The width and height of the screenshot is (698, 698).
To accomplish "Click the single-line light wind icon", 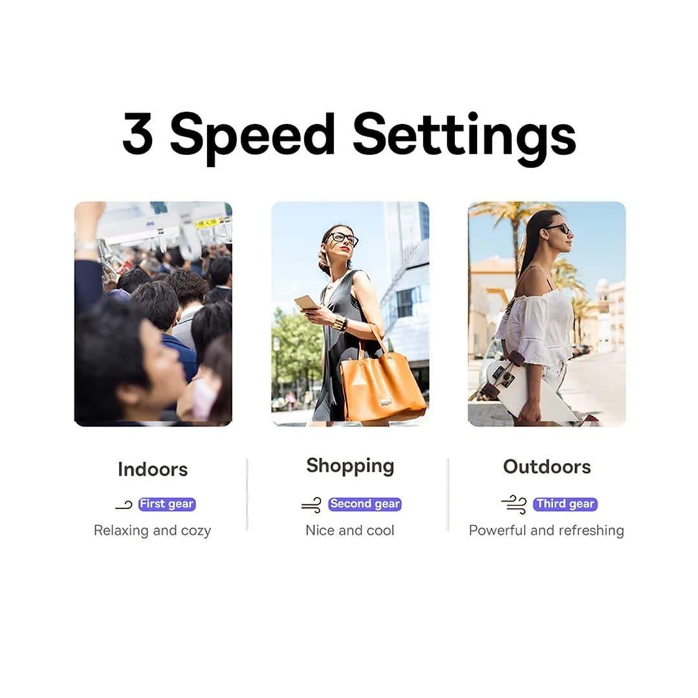I will point(123,505).
